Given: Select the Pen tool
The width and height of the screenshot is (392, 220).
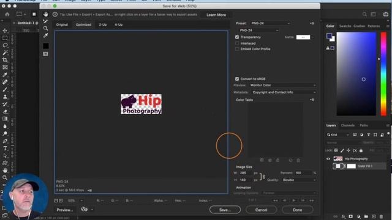Looking at the screenshot, I should (5, 141).
